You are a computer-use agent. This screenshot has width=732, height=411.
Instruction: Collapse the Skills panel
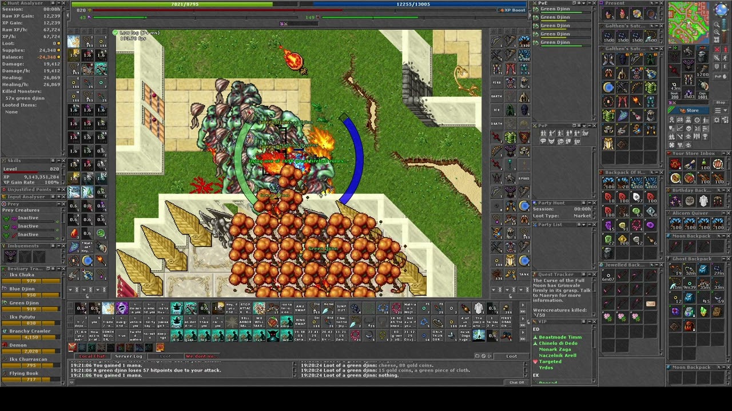pos(59,161)
